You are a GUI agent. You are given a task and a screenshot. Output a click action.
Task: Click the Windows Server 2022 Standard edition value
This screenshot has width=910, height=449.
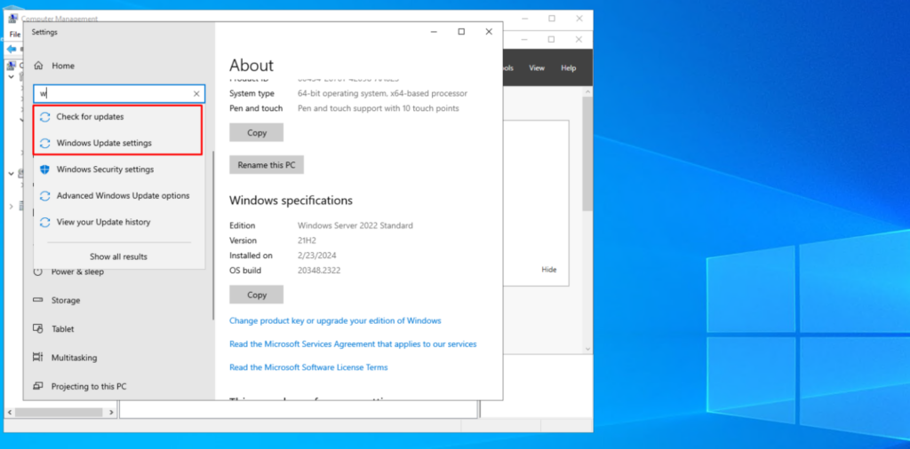(355, 225)
